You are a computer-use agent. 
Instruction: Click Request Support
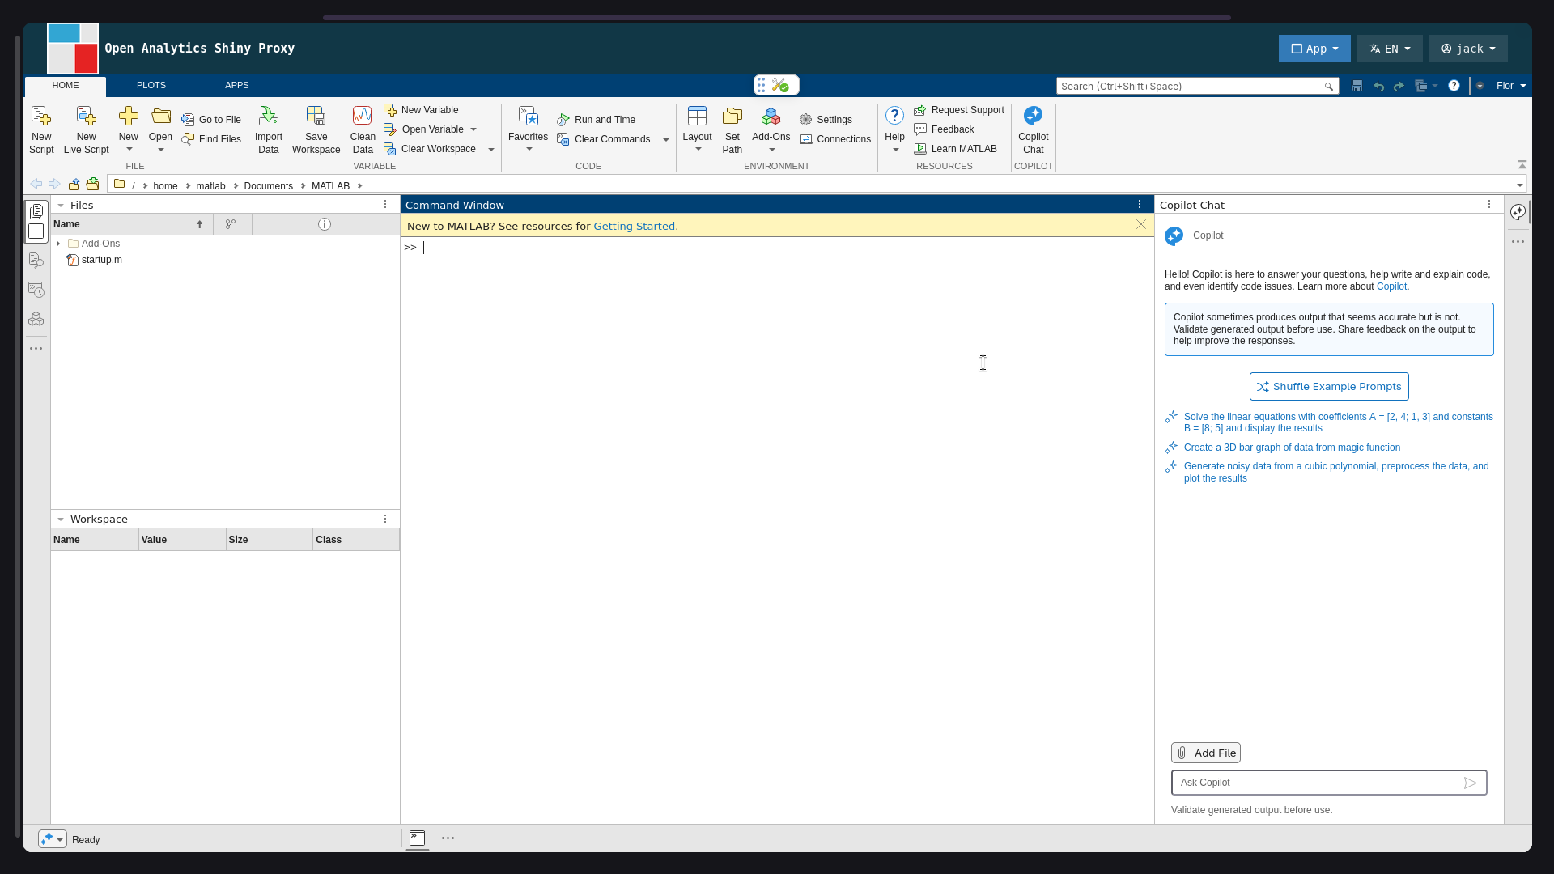click(959, 110)
